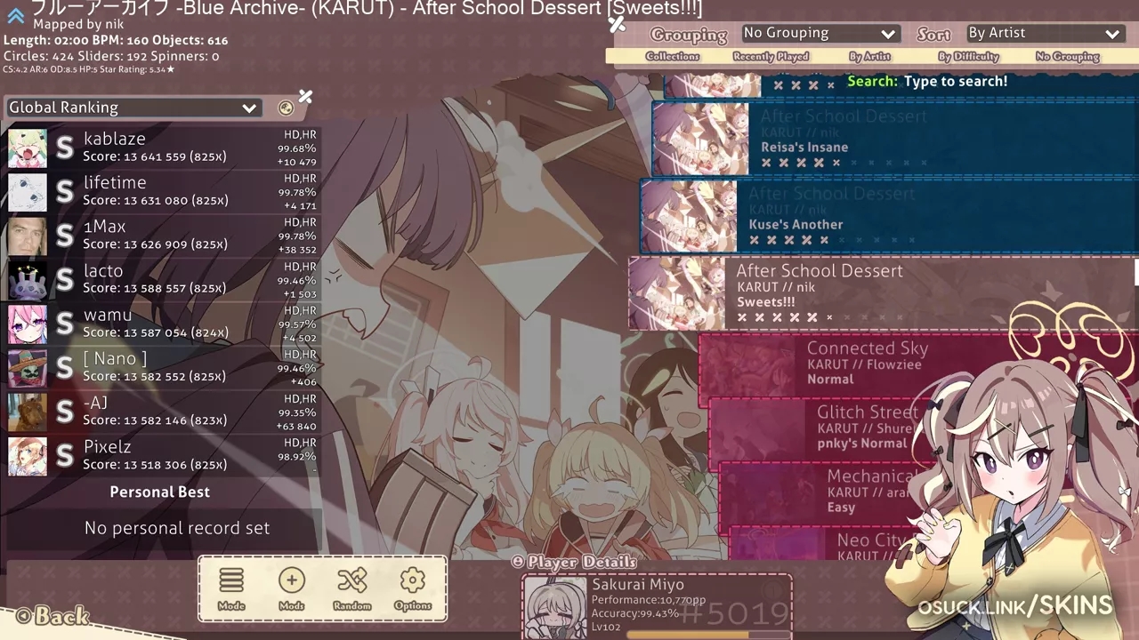Click 1Max's avatar photo

pos(28,236)
